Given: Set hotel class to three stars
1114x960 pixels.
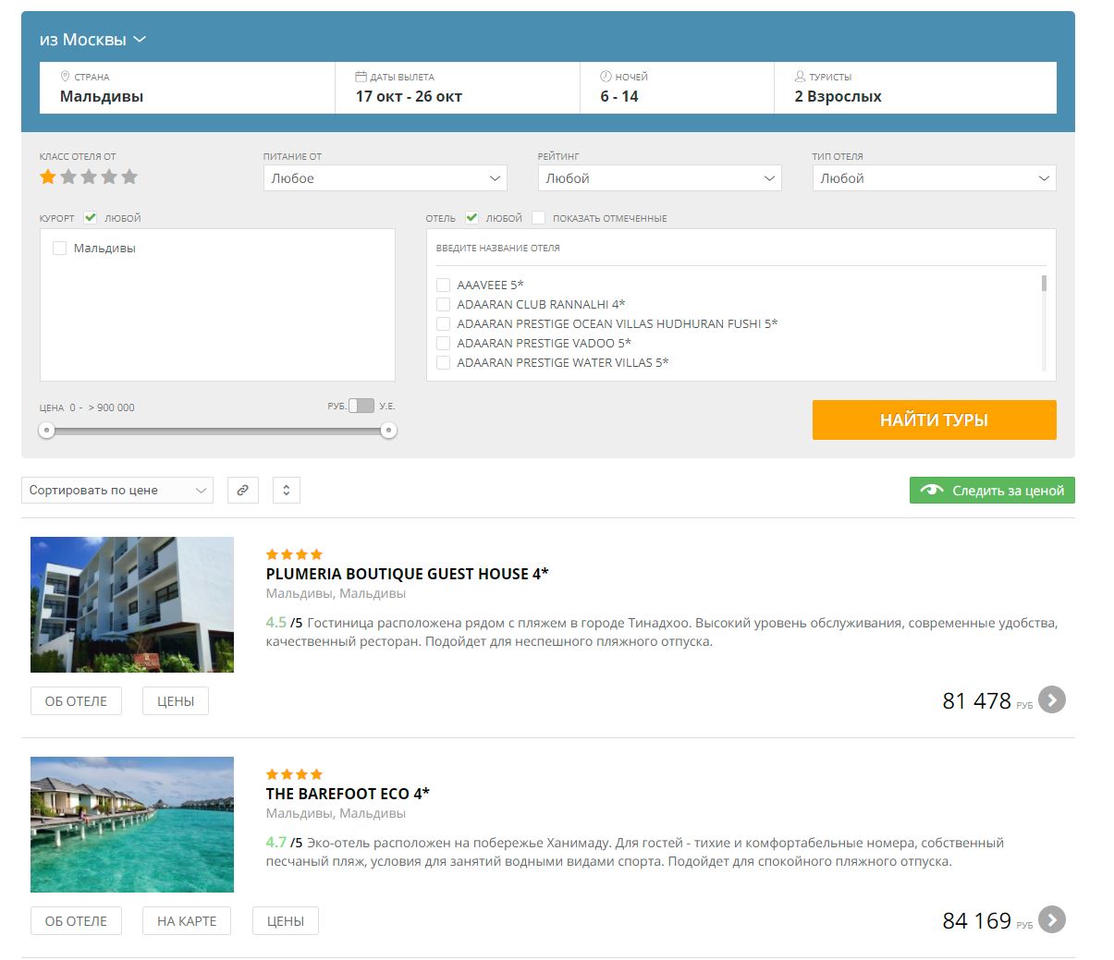Looking at the screenshot, I should click(x=89, y=176).
